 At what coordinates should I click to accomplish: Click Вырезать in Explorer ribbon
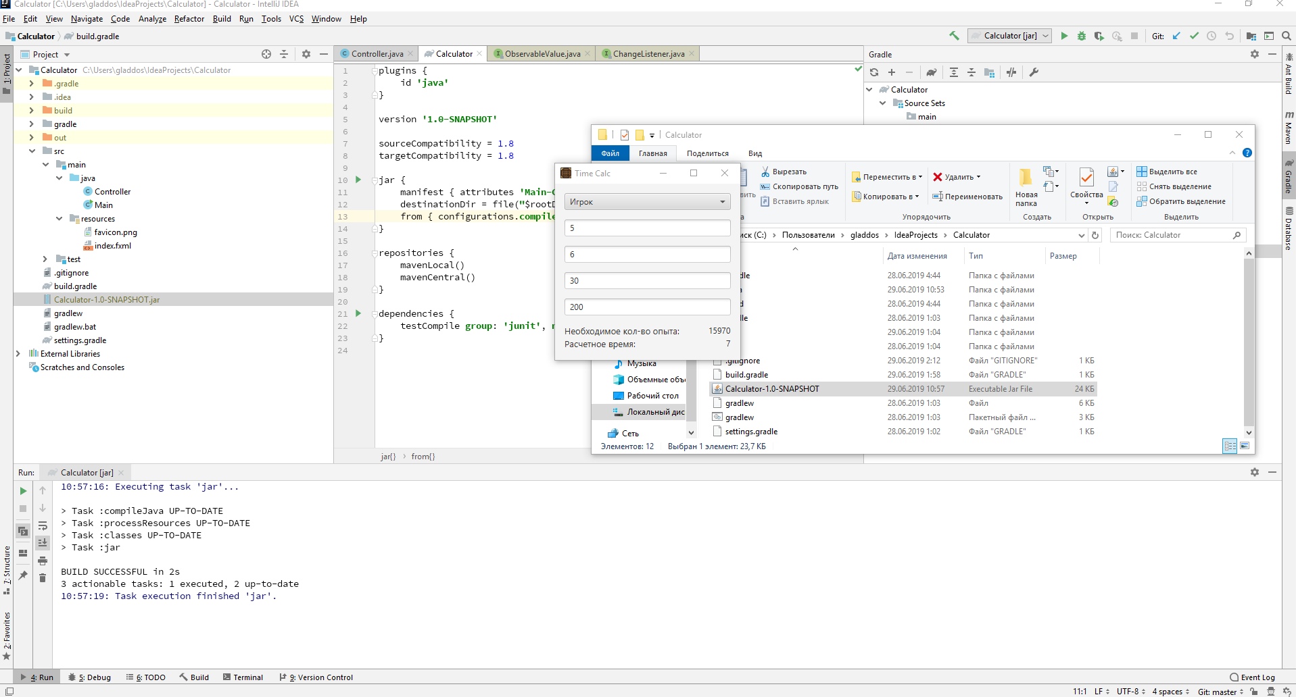784,172
